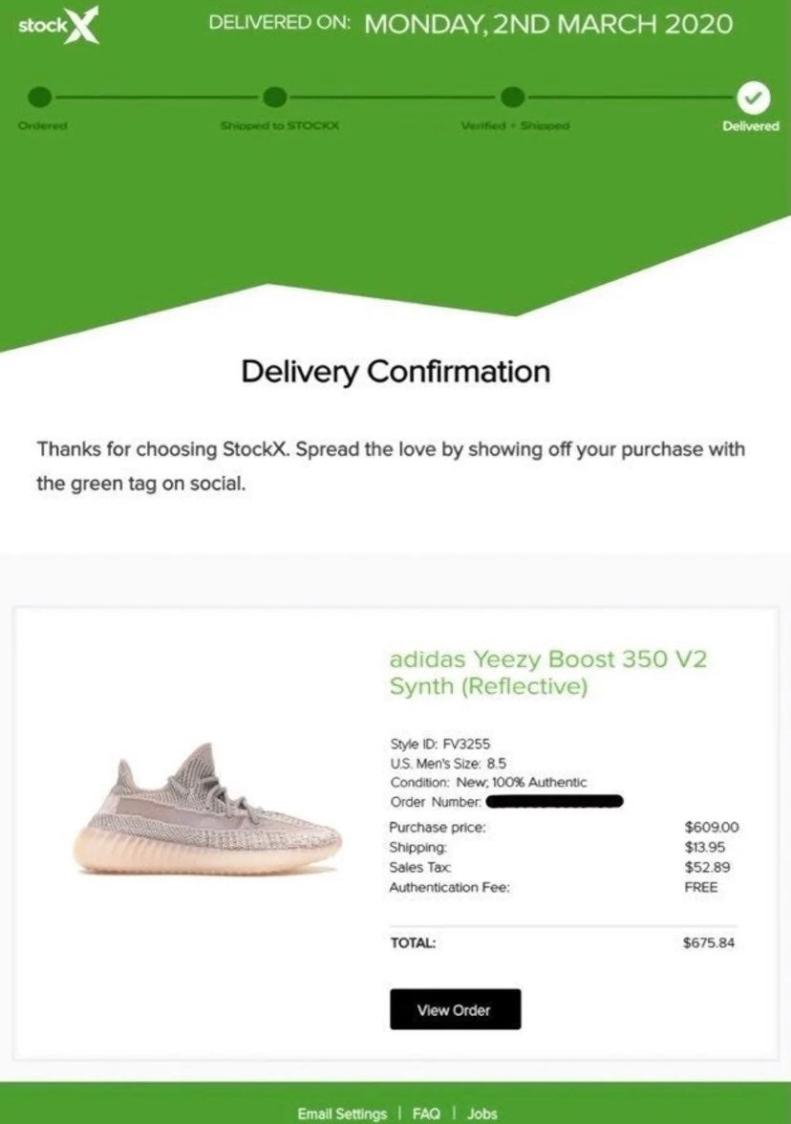The height and width of the screenshot is (1124, 791).
Task: Open Email Settings in the footer
Action: click(342, 1113)
